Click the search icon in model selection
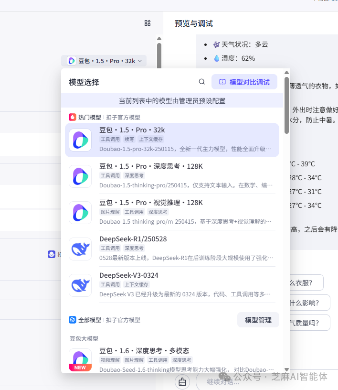The height and width of the screenshot is (390, 338). pyautogui.click(x=201, y=82)
